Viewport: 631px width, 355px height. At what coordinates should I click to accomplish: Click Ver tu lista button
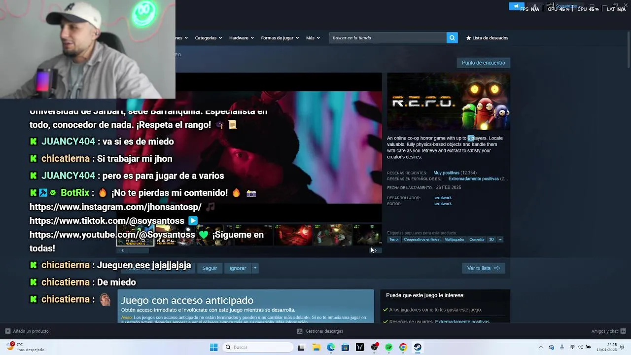(x=483, y=268)
